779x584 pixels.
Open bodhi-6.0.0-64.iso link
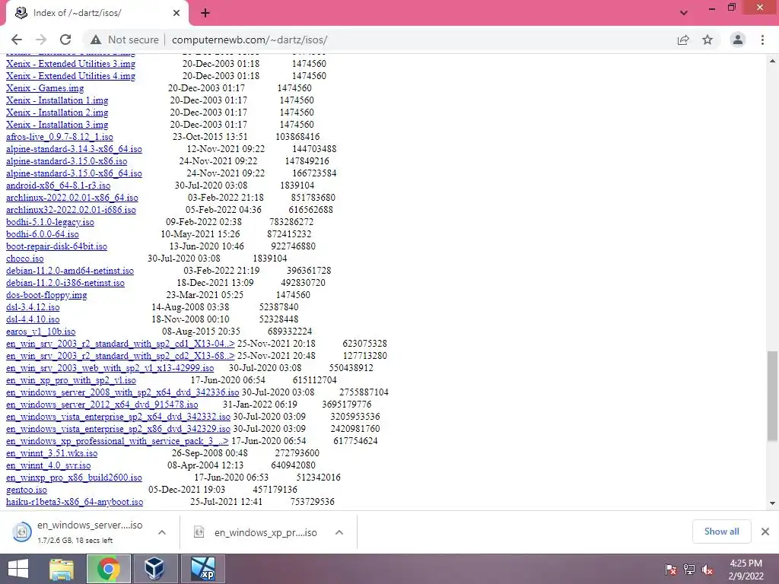[x=43, y=234]
